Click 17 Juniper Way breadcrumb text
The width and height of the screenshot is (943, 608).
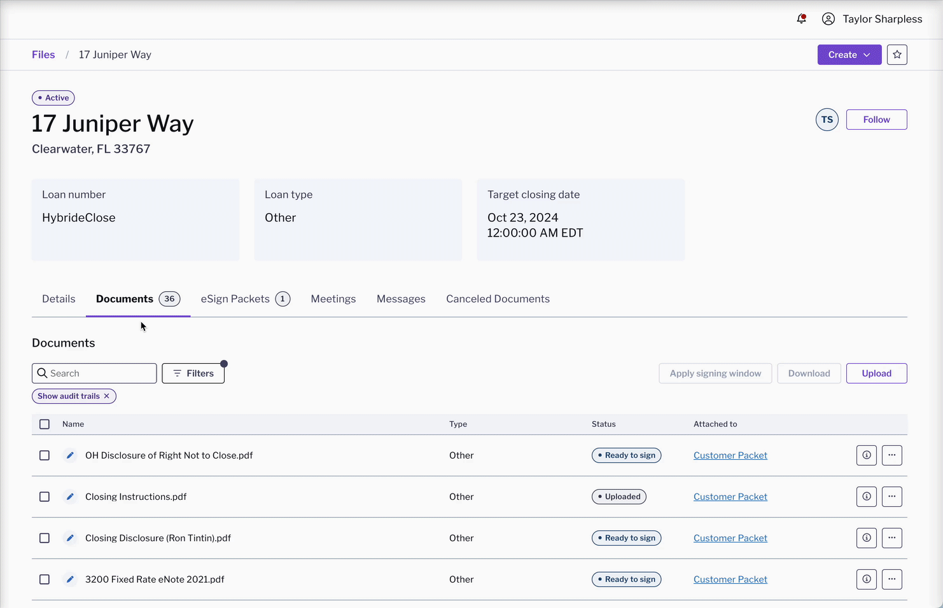click(x=115, y=55)
